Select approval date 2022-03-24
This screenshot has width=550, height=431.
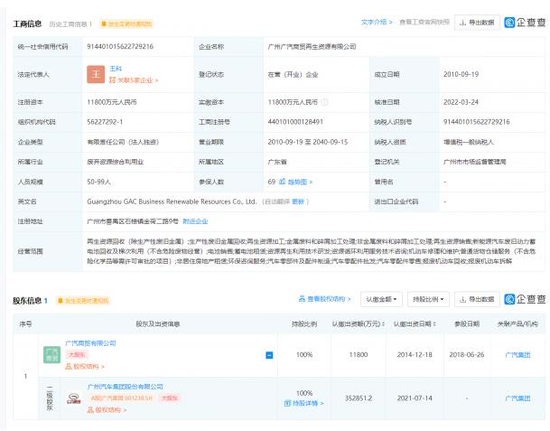coord(461,102)
